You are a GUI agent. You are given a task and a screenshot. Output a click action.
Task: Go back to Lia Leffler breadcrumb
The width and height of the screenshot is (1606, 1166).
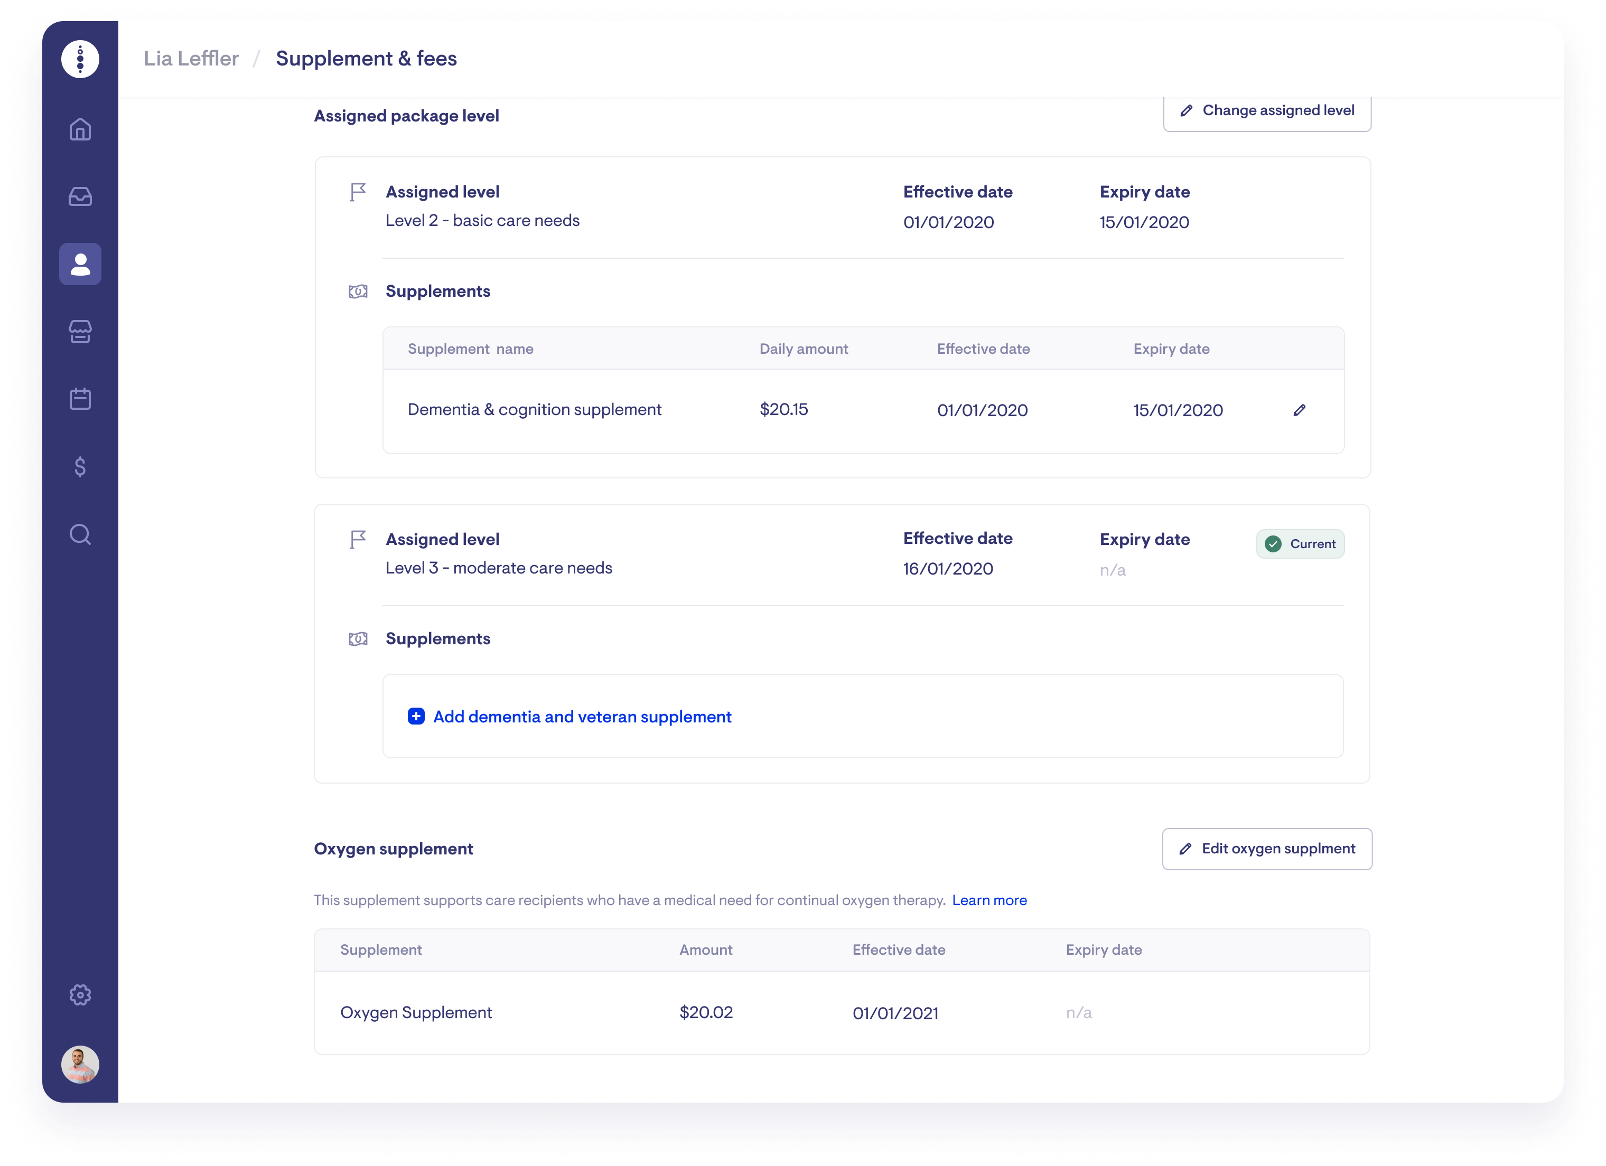pos(191,59)
